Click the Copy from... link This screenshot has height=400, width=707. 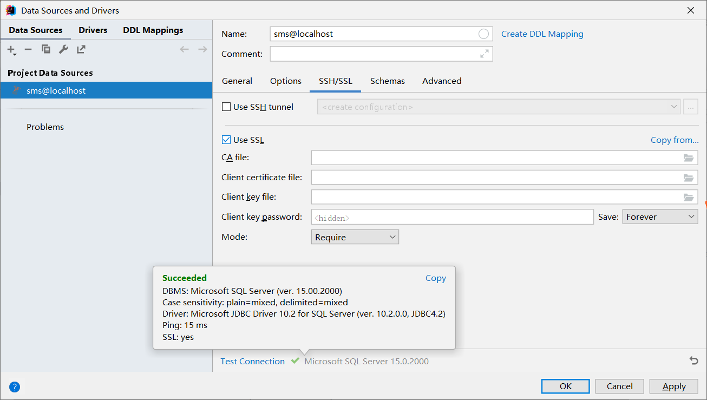675,140
